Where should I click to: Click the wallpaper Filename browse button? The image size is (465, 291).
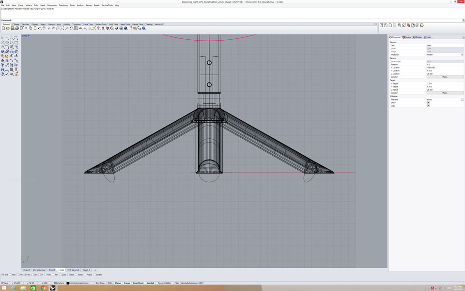462,99
